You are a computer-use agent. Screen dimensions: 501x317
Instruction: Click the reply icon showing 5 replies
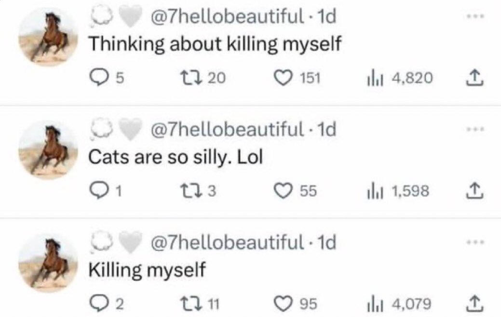click(99, 78)
